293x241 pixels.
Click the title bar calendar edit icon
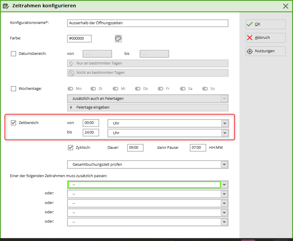click(6, 6)
